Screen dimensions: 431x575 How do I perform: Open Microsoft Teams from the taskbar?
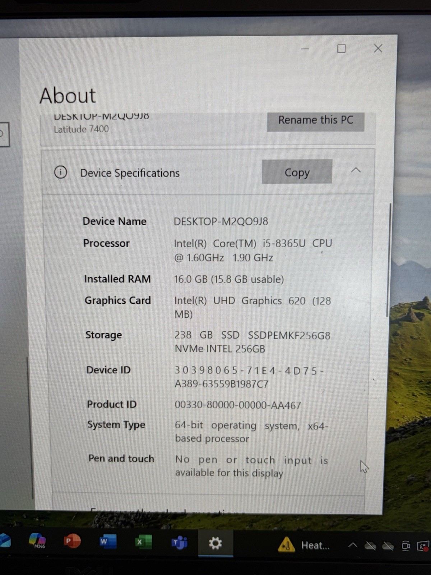179,543
